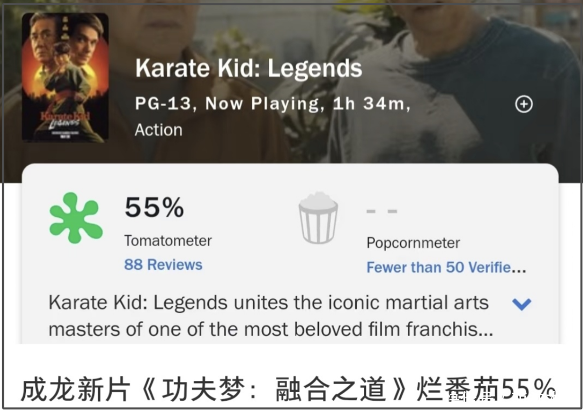This screenshot has width=583, height=410.
Task: Add movie to watchlist with plus icon
Action: (524, 104)
